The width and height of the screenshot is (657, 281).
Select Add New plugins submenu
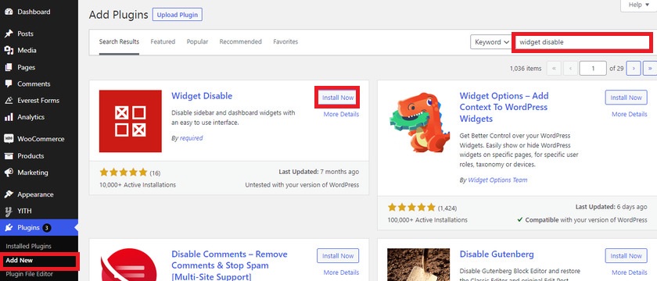point(20,261)
